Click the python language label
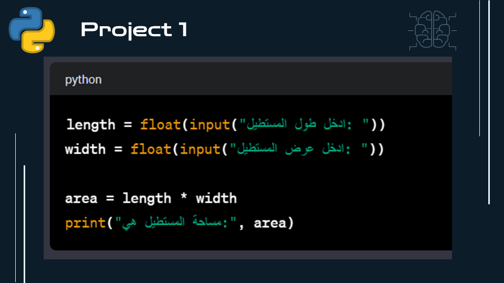The width and height of the screenshot is (504, 283). pos(83,80)
